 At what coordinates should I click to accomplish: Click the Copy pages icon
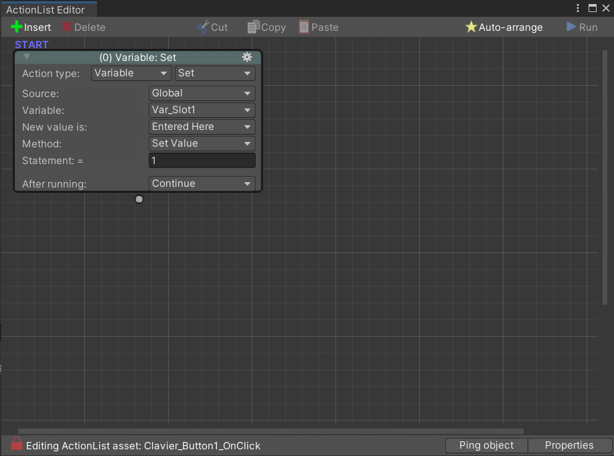tap(253, 27)
